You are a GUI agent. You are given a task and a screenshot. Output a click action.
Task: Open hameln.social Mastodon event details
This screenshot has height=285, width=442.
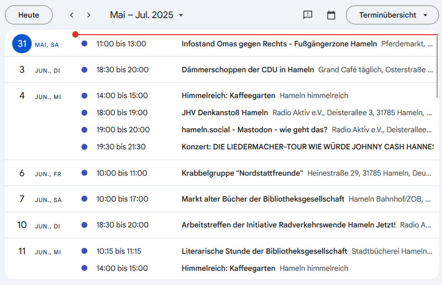coord(254,130)
